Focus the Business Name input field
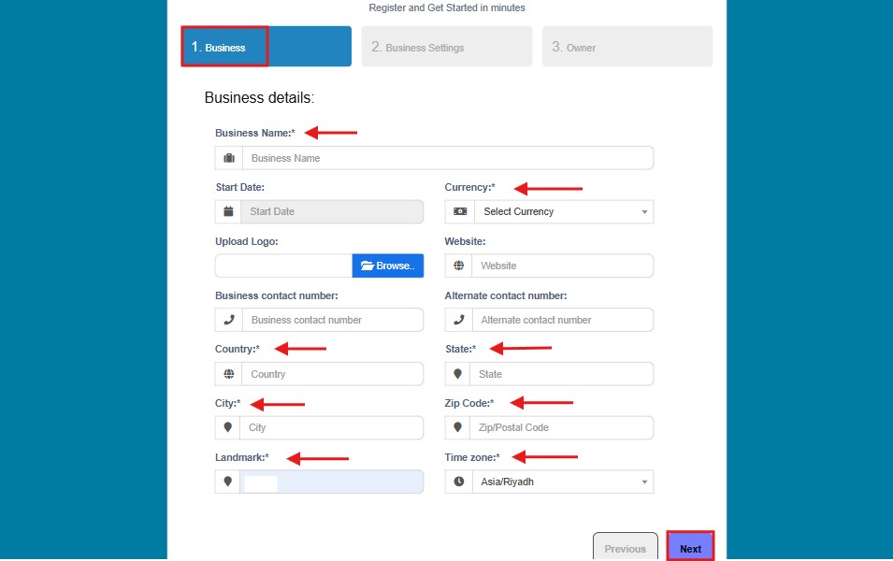 coord(448,158)
